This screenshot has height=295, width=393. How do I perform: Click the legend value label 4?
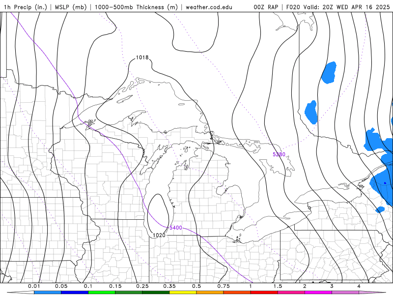point(359,286)
